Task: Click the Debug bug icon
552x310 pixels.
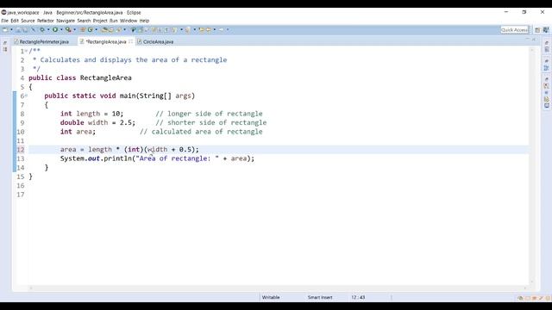Action: tap(42, 30)
